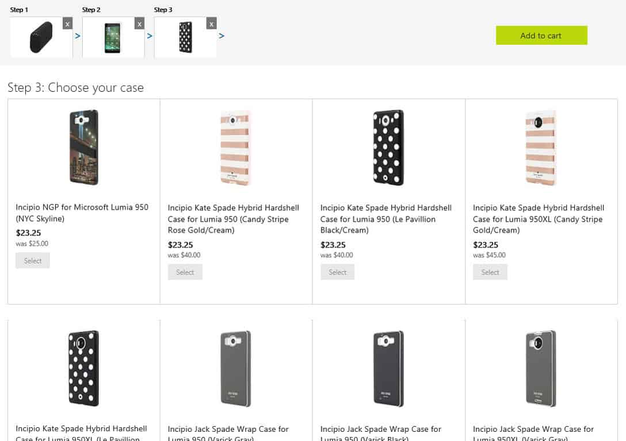Open the Step 1 black speaker thumbnail
The image size is (626, 441).
click(x=41, y=37)
